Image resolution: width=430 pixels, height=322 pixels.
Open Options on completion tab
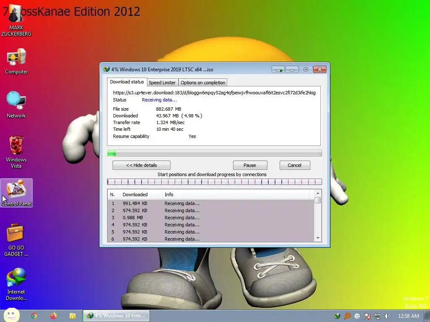click(203, 83)
